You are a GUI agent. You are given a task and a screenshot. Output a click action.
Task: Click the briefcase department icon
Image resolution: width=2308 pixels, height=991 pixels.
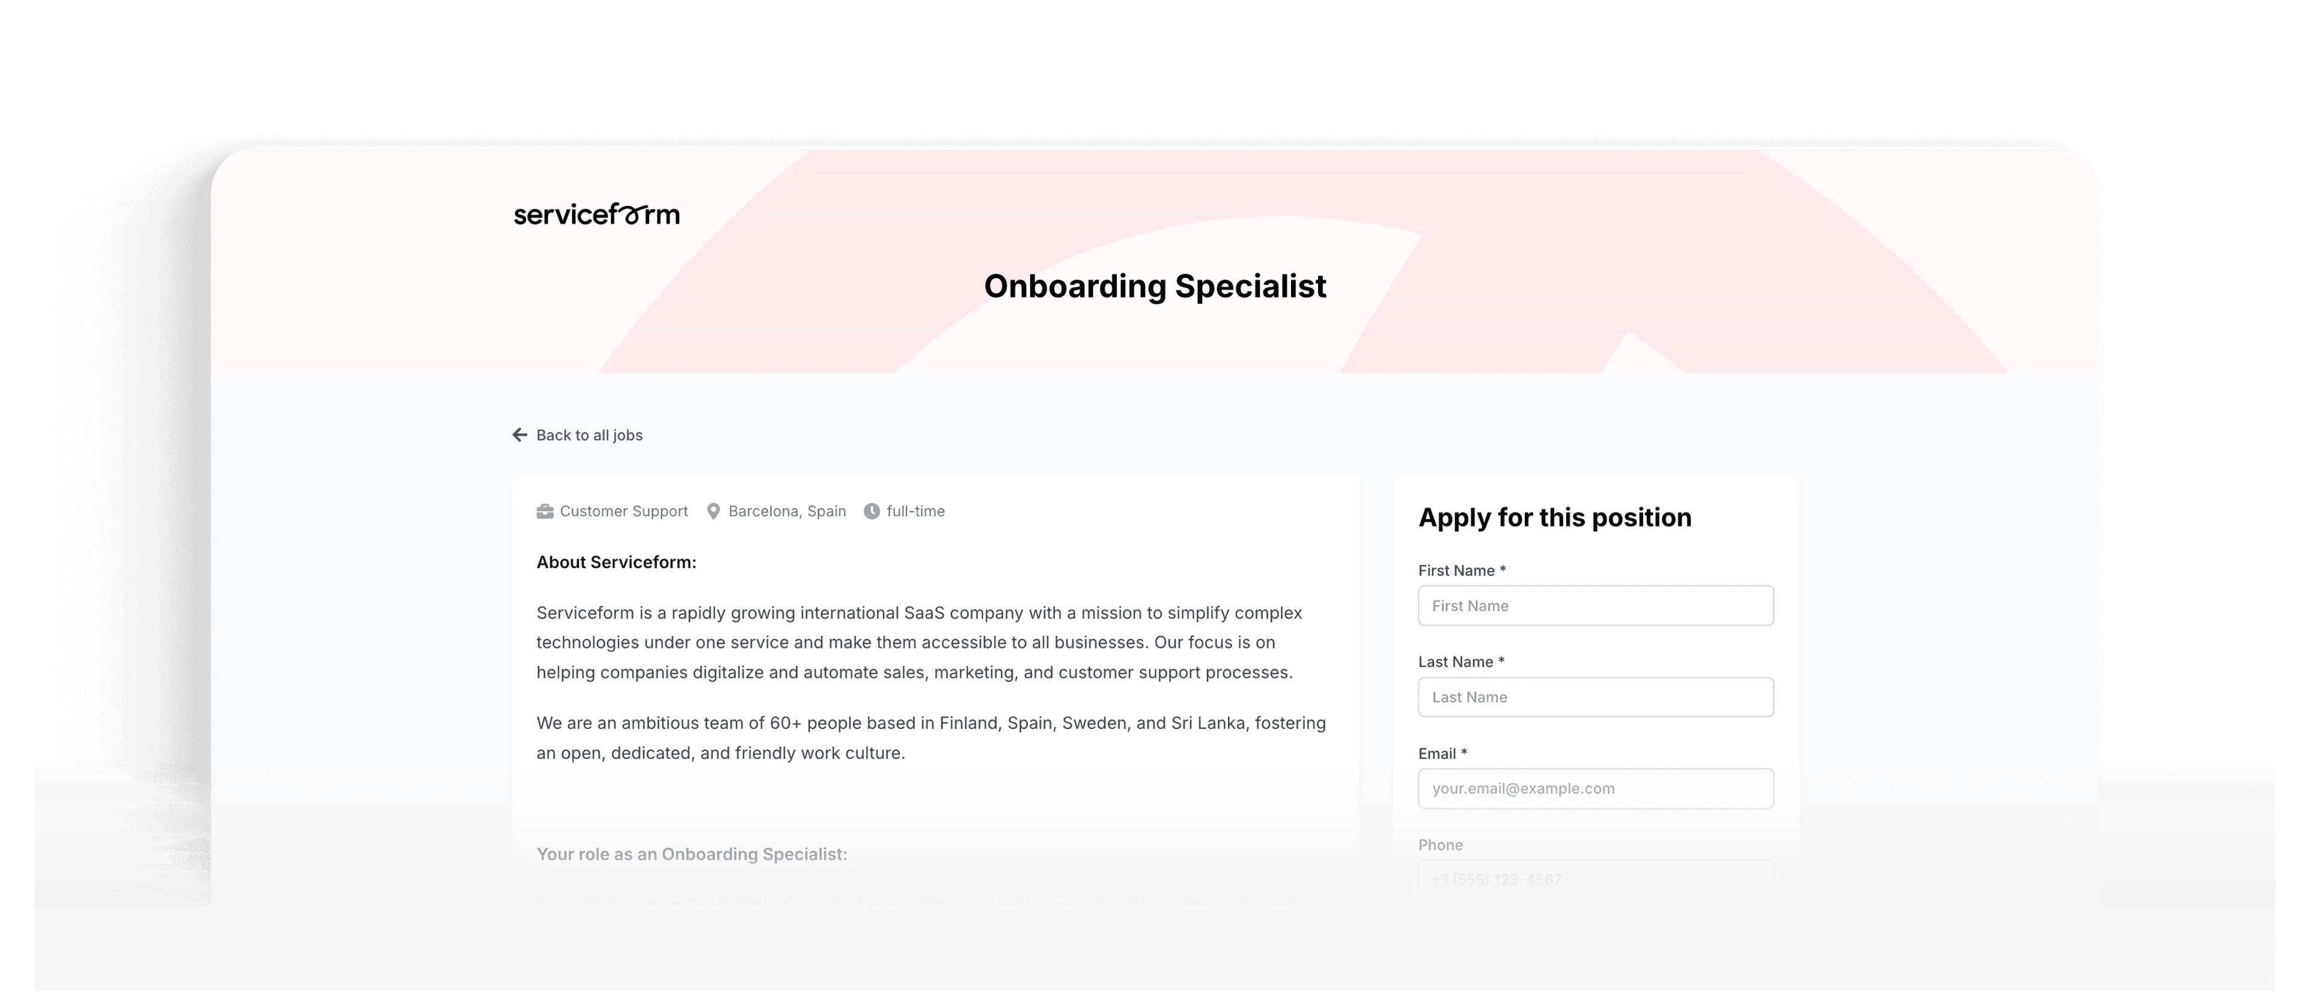coord(545,511)
